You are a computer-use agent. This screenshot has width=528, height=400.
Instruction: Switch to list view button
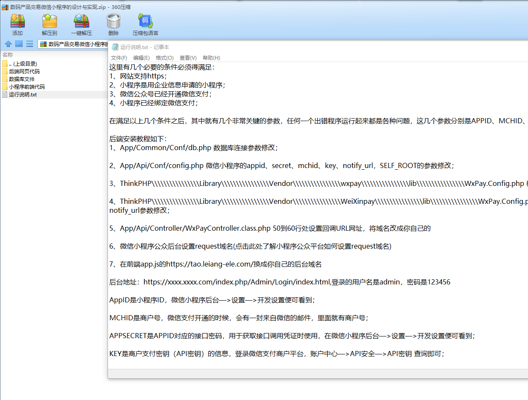tap(30, 43)
